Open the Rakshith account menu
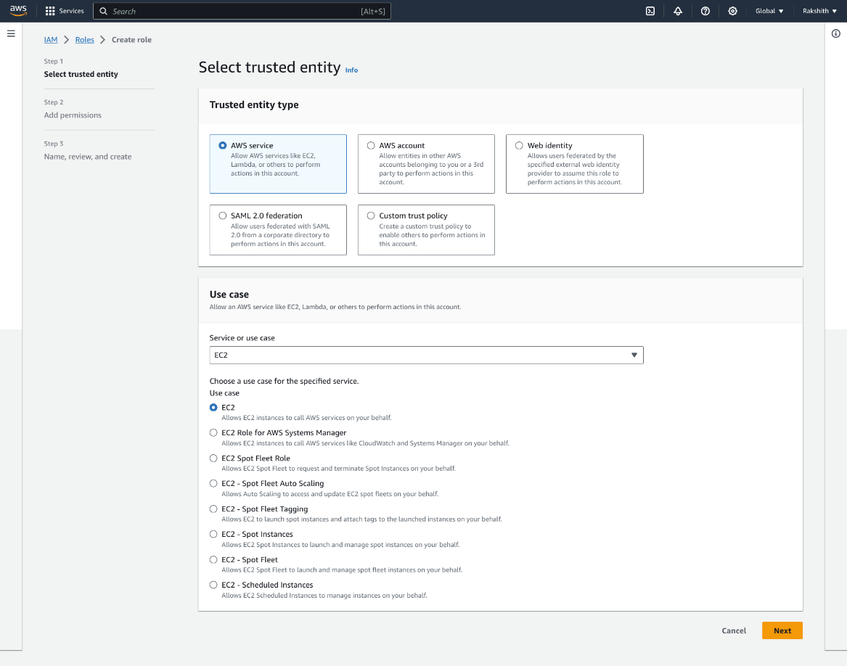 tap(819, 11)
